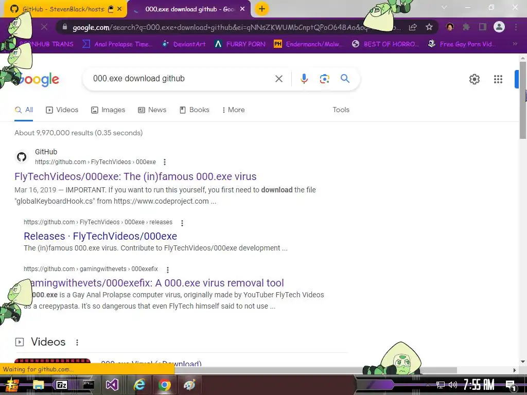Open options for the releases result

pyautogui.click(x=182, y=223)
